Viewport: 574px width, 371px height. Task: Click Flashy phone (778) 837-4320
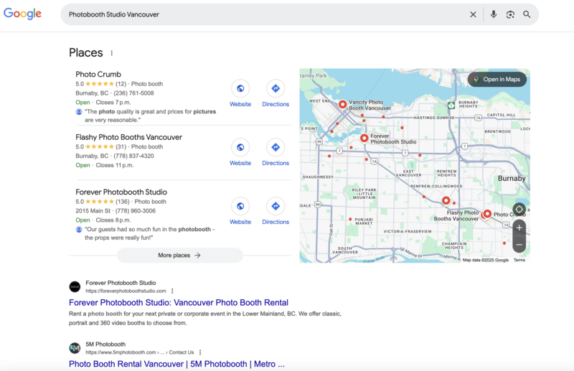click(133, 156)
